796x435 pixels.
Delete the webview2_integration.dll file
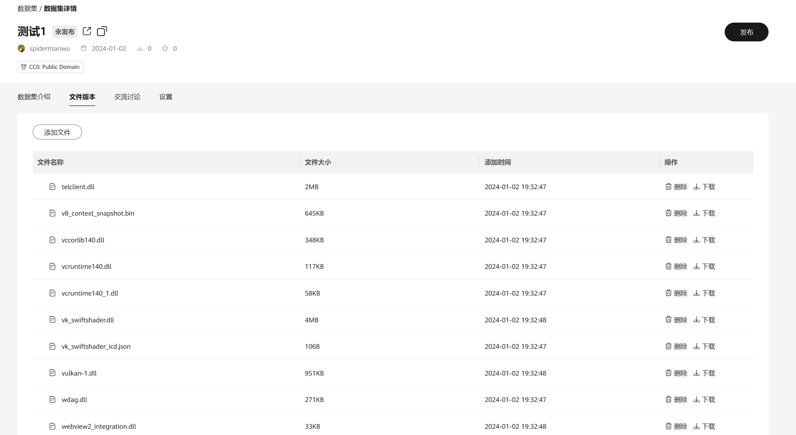676,426
